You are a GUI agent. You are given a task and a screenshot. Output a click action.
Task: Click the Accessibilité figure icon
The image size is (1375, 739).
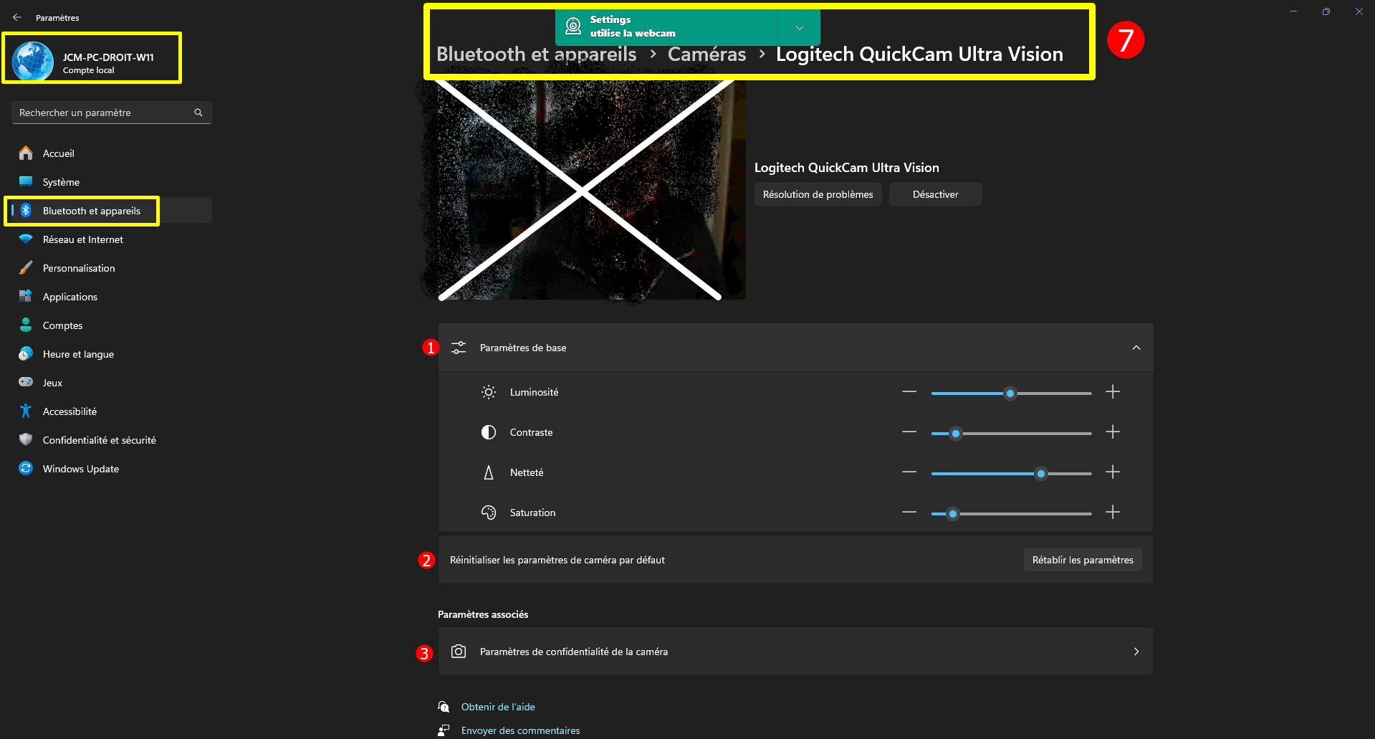point(26,411)
